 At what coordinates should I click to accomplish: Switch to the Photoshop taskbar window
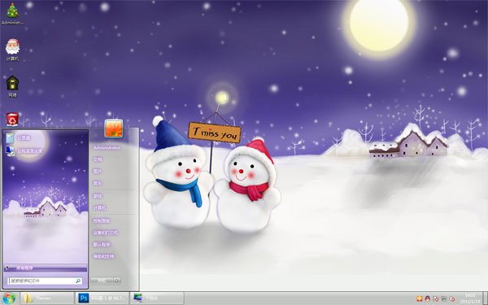click(x=102, y=298)
